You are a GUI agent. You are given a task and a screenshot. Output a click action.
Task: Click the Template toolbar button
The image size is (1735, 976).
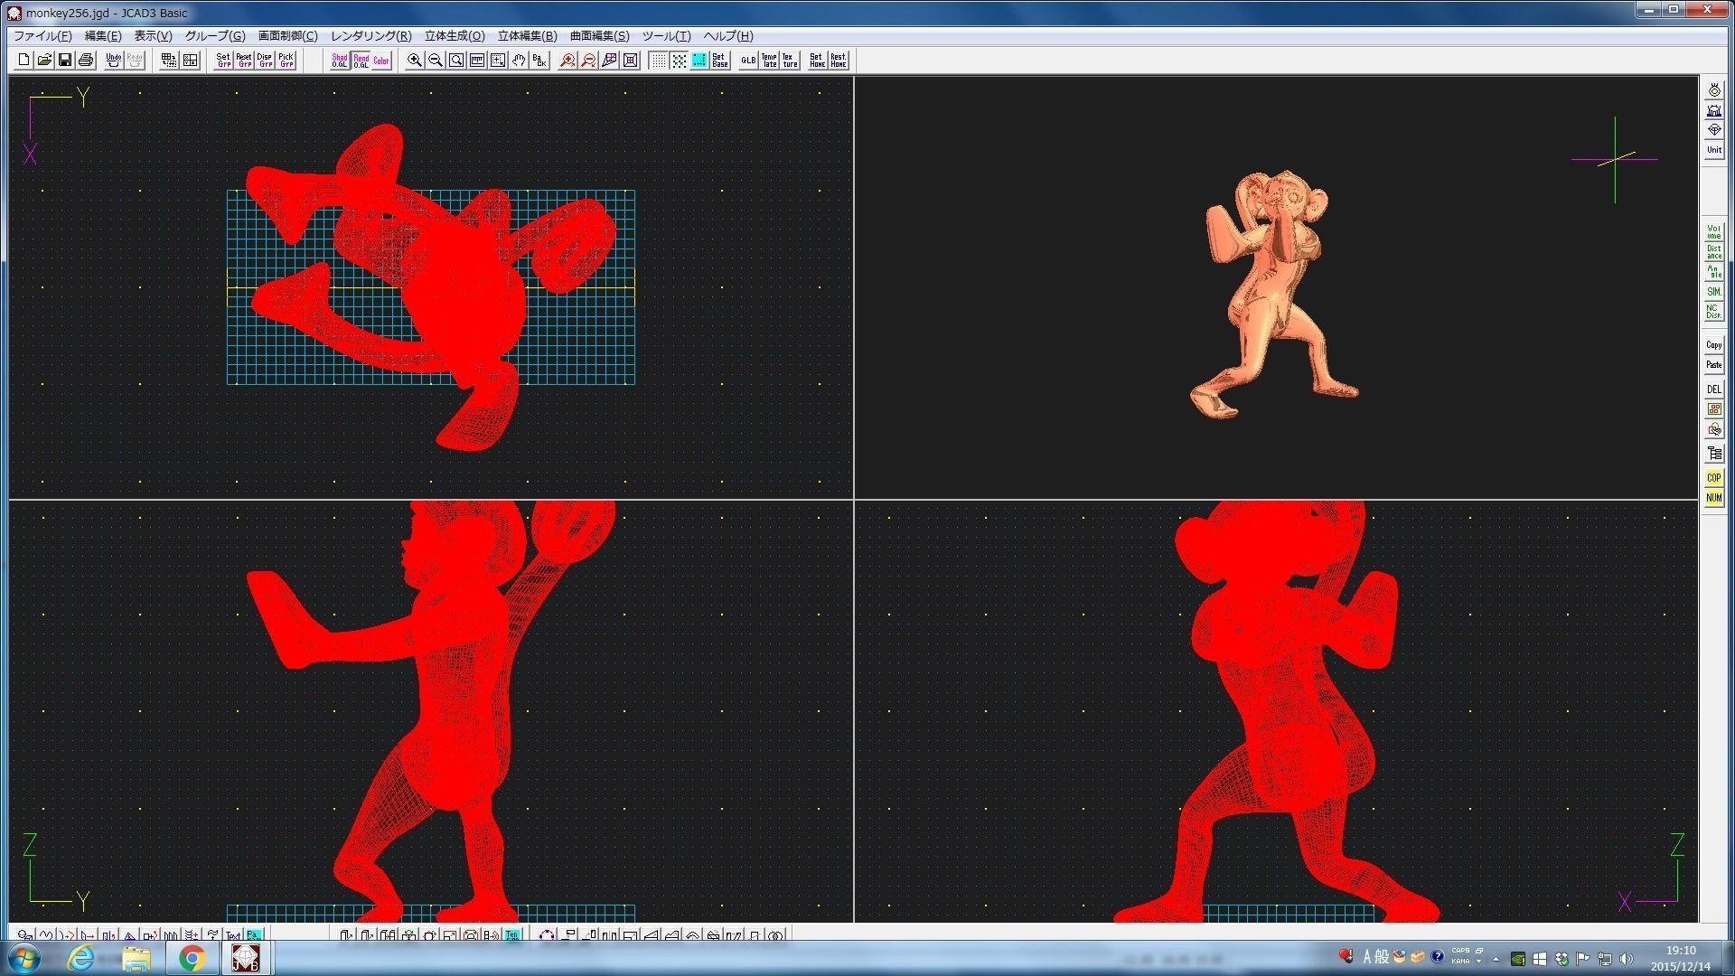tap(769, 61)
